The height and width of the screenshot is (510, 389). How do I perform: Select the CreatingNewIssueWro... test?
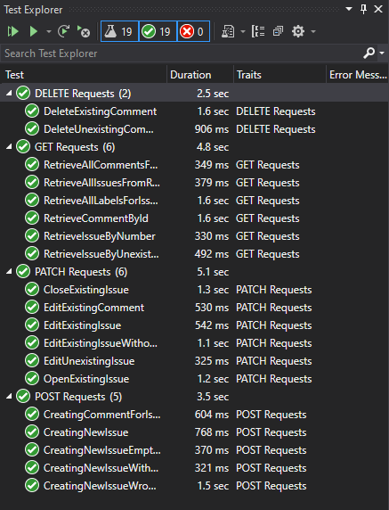[x=194, y=486]
